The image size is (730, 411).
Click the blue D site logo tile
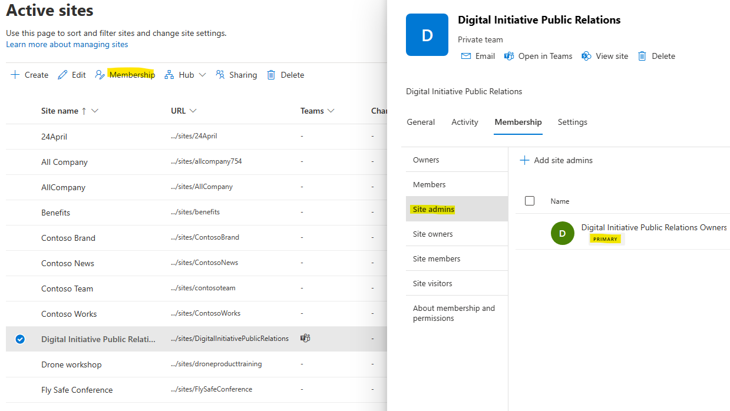(427, 35)
